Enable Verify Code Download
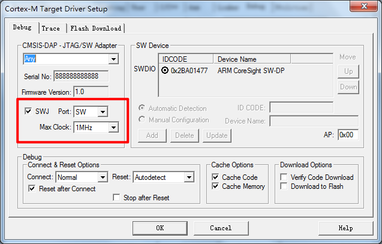This screenshot has height=244, width=382. pyautogui.click(x=284, y=177)
